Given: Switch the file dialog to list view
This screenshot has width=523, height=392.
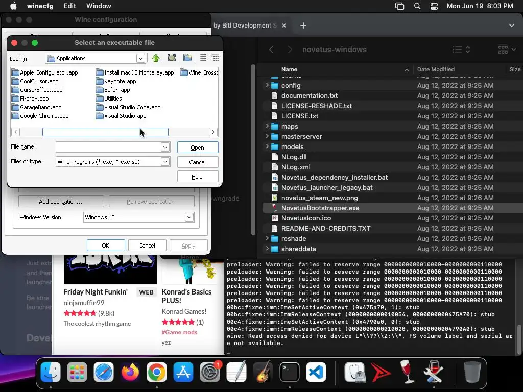Looking at the screenshot, I should pyautogui.click(x=203, y=58).
